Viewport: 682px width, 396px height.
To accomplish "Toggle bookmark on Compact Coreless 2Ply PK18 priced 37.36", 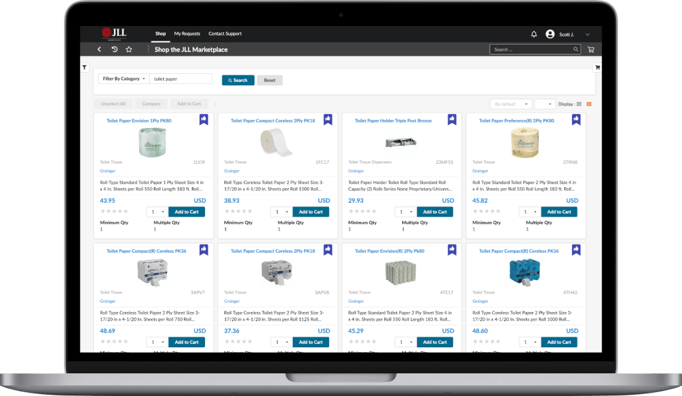I will 328,250.
